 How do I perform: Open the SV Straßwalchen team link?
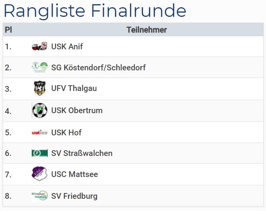[x=82, y=153]
